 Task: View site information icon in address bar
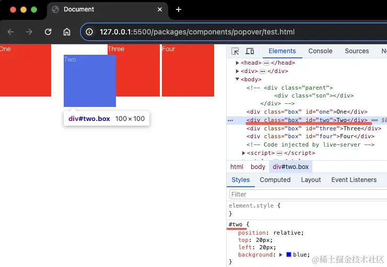89,32
